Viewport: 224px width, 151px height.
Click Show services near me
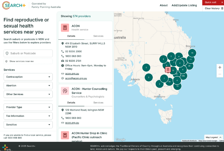(x=28, y=61)
